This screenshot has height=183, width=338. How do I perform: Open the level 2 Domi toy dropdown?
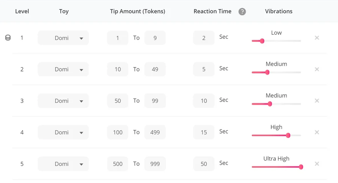pyautogui.click(x=63, y=69)
